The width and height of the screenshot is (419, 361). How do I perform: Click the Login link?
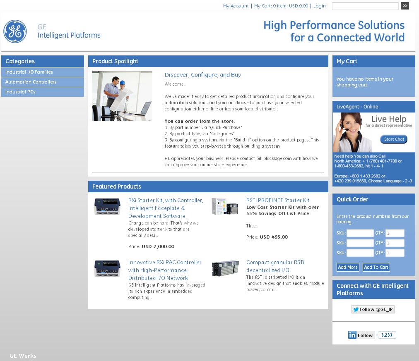[x=319, y=6]
